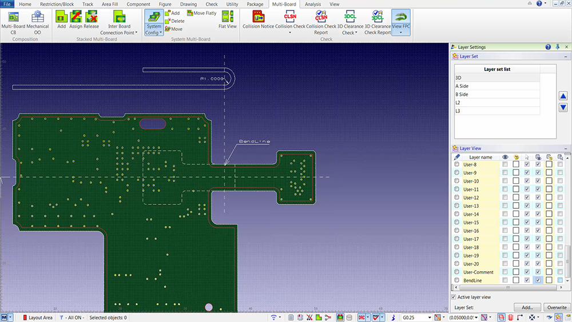Click the Multi-Board CB icon
Viewport: 572px width, 322px height.
click(x=13, y=17)
